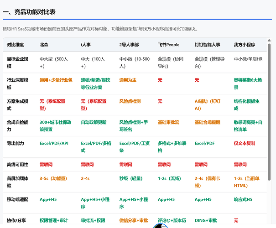Image resolution: width=276 pixels, height=228 pixels.
Task: Click the 对比维度 column header
Action: [x=16, y=45]
